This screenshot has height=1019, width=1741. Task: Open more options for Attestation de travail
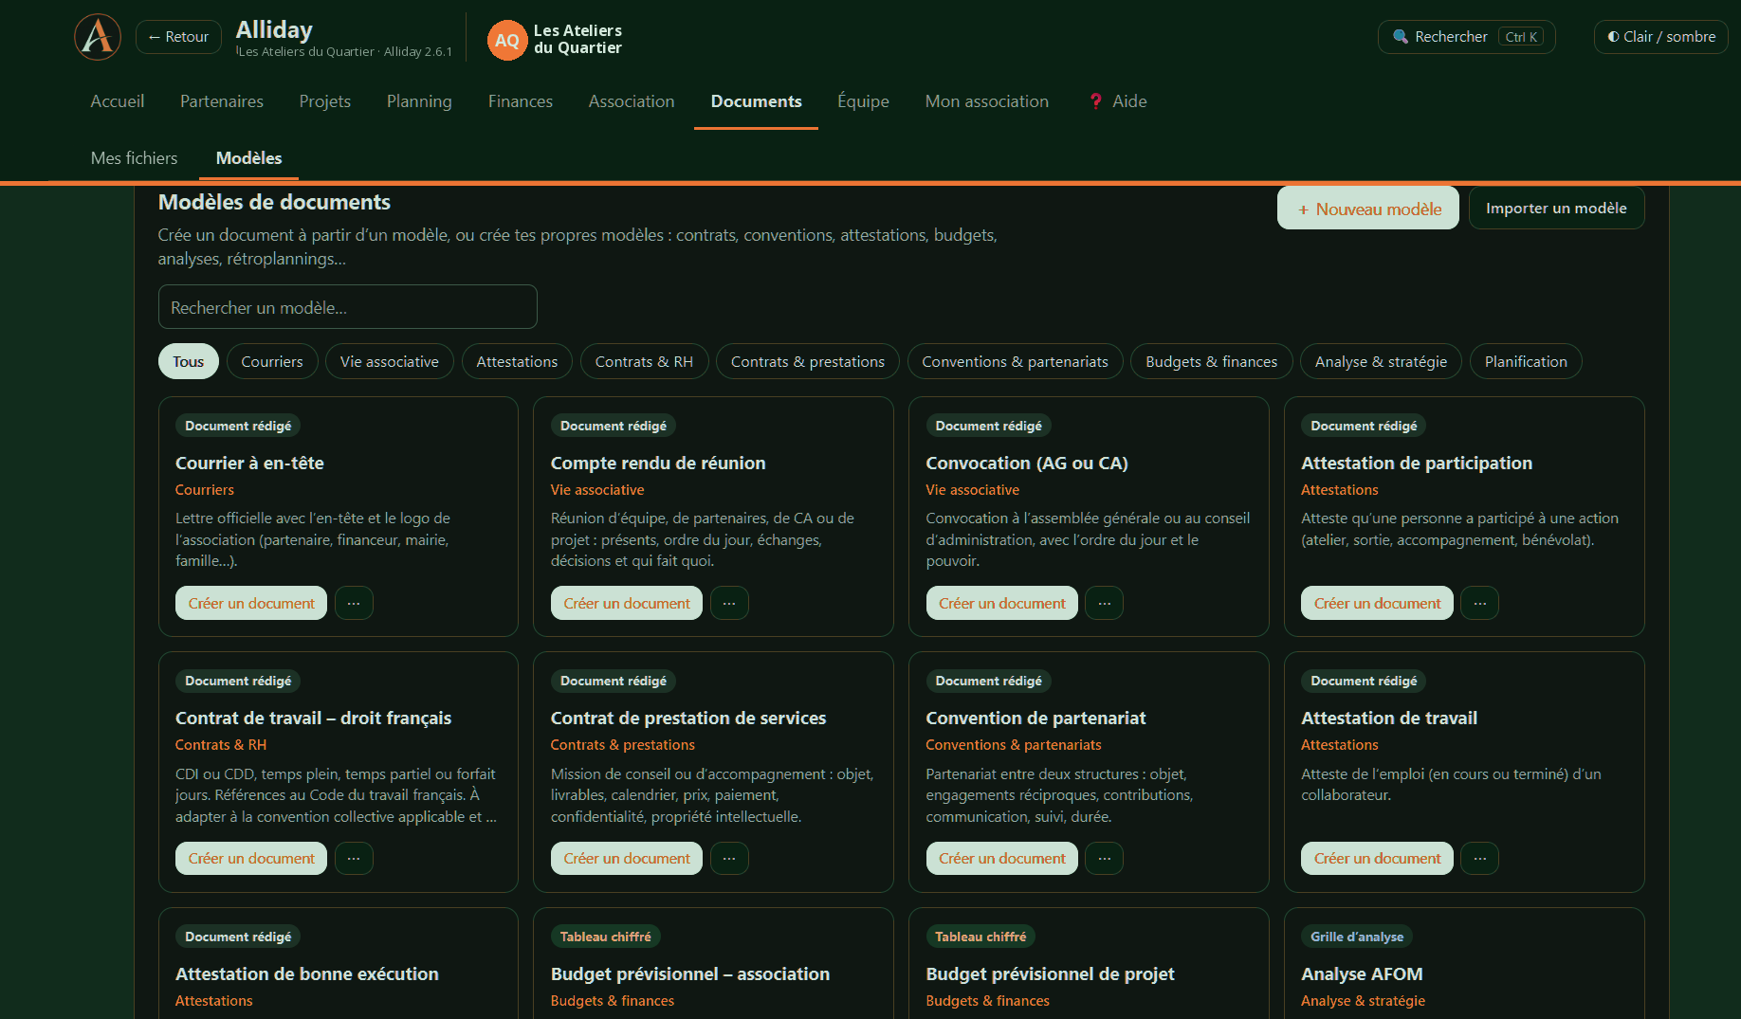point(1479,858)
